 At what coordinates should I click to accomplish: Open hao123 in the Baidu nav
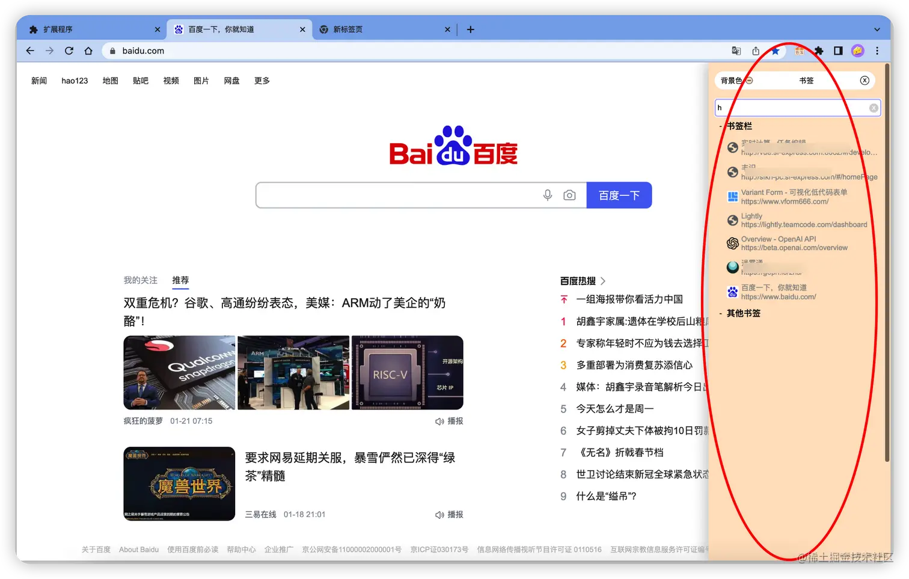click(x=75, y=81)
